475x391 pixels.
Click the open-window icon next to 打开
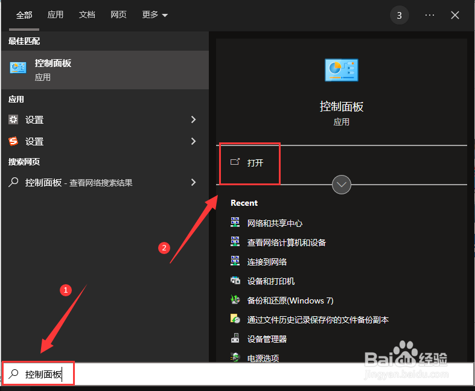(235, 162)
